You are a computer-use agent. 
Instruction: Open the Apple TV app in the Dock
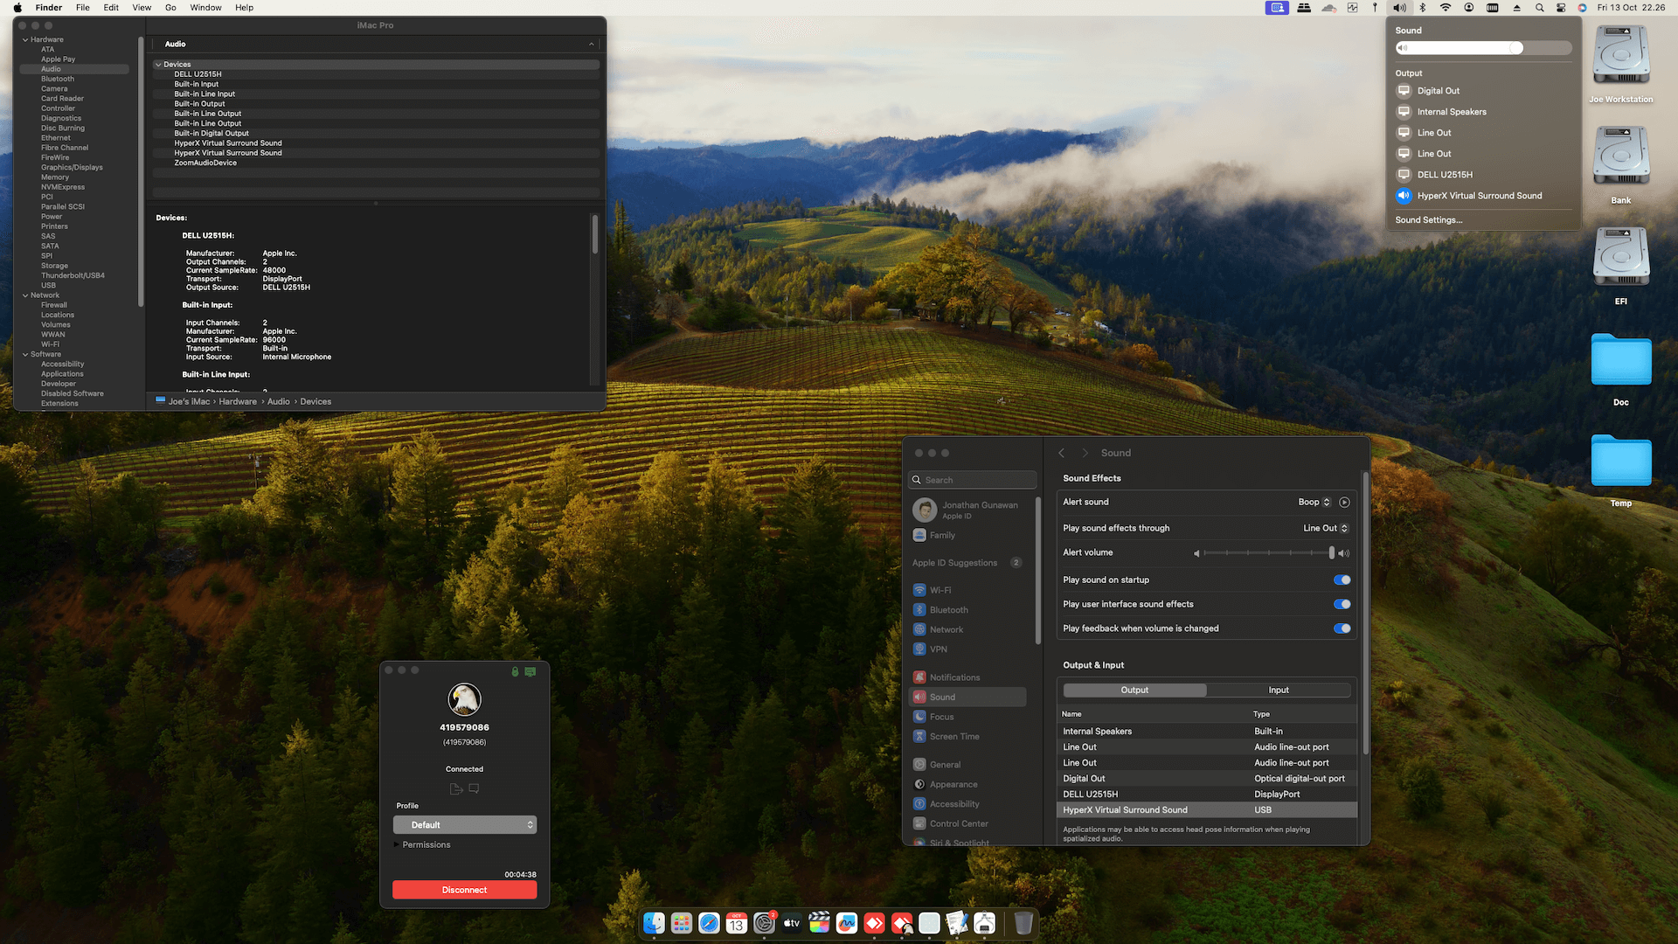[791, 923]
